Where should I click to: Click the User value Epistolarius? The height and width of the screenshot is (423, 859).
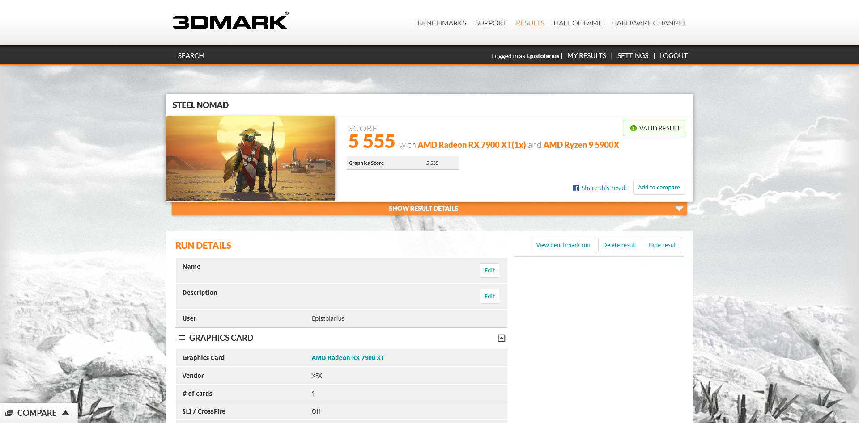click(328, 318)
